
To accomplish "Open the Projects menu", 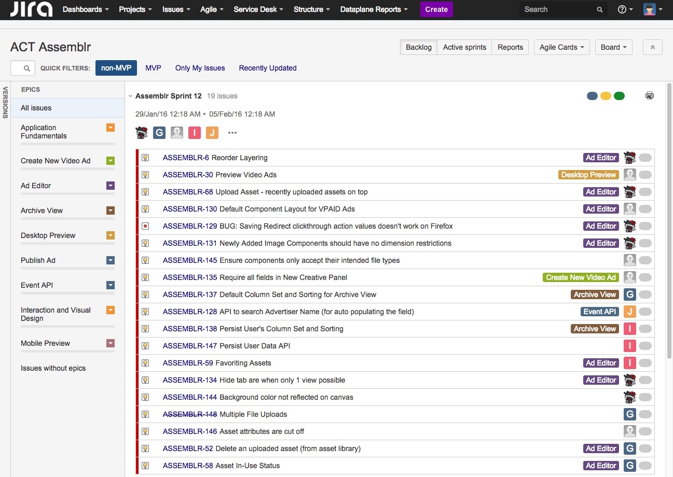I will click(135, 9).
